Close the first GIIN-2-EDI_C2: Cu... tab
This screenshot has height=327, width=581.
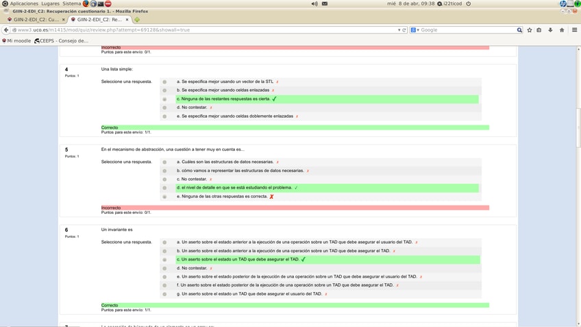[x=63, y=20]
